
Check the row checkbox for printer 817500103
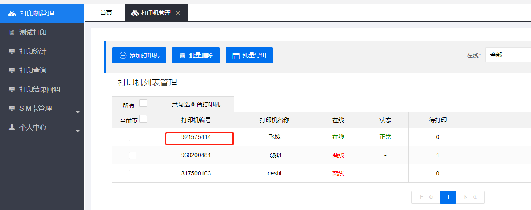(133, 173)
